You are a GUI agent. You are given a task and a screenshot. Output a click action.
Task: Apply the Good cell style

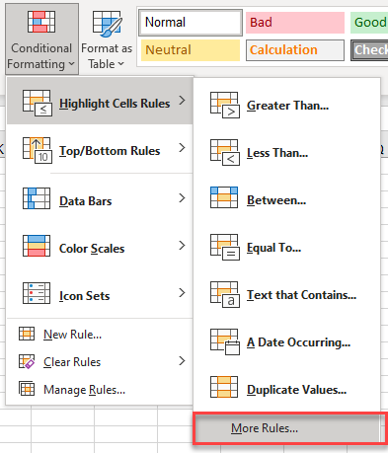coord(369,23)
